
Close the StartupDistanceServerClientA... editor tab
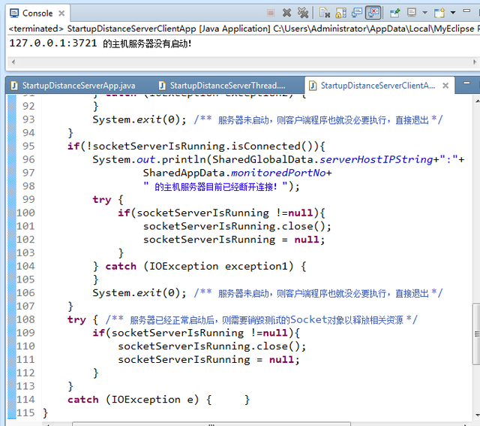pos(445,86)
